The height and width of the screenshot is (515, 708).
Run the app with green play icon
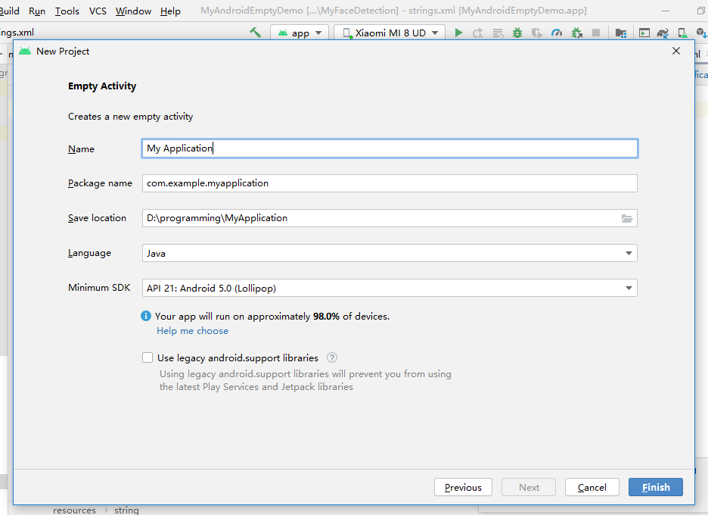(x=458, y=33)
